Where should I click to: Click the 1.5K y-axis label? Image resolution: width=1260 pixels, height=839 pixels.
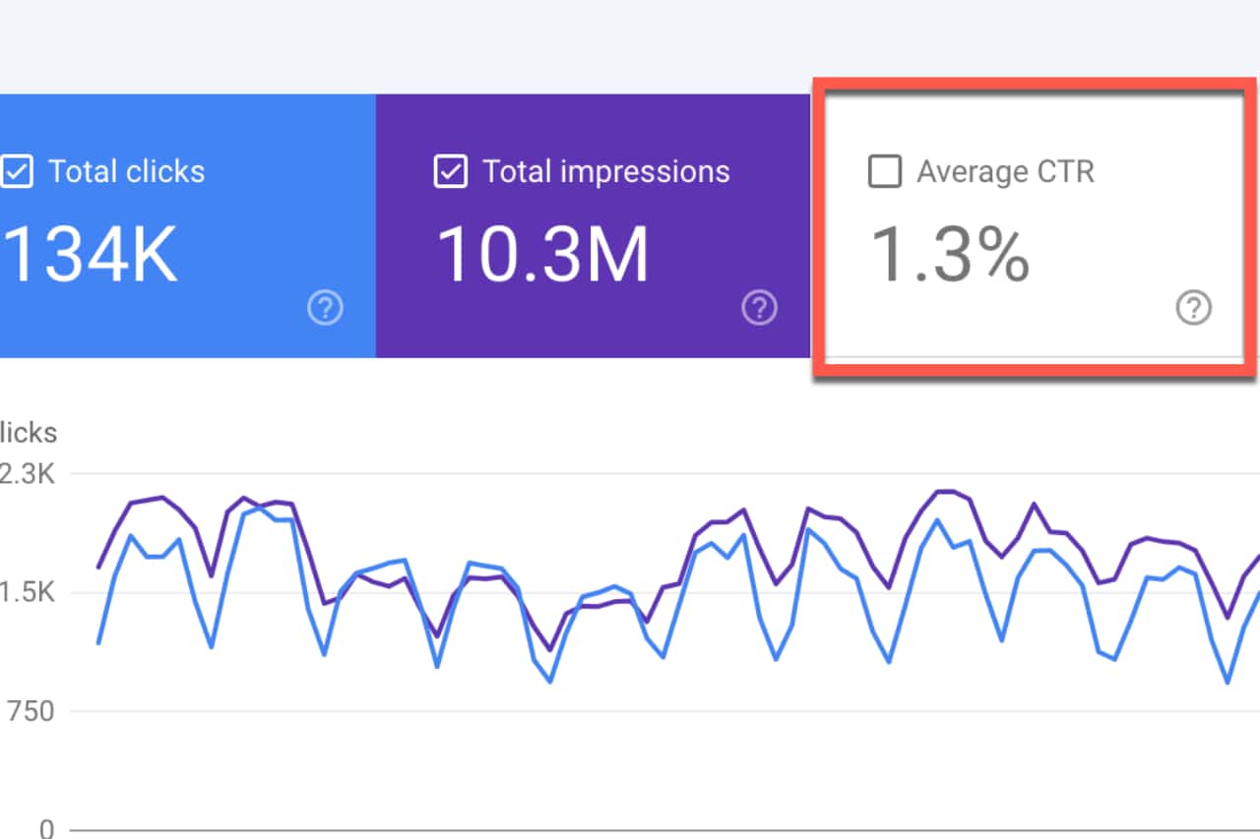[28, 593]
